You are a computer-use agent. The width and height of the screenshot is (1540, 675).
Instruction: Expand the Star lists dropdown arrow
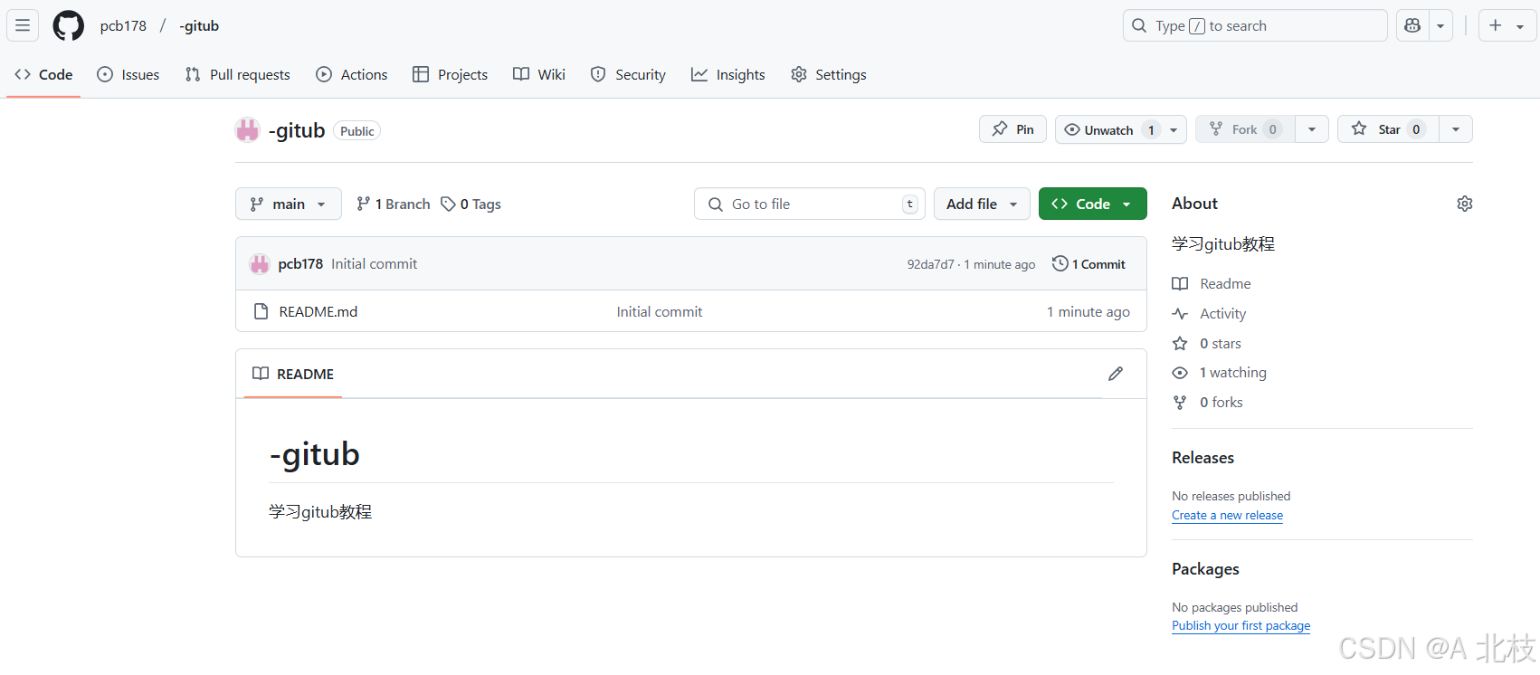[1456, 129]
